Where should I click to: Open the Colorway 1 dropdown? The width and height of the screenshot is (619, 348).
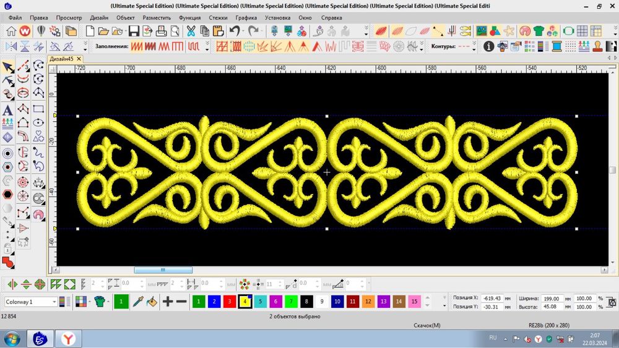tap(54, 302)
